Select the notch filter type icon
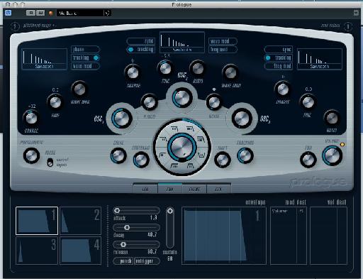The height and width of the screenshot is (279, 363). point(201,155)
